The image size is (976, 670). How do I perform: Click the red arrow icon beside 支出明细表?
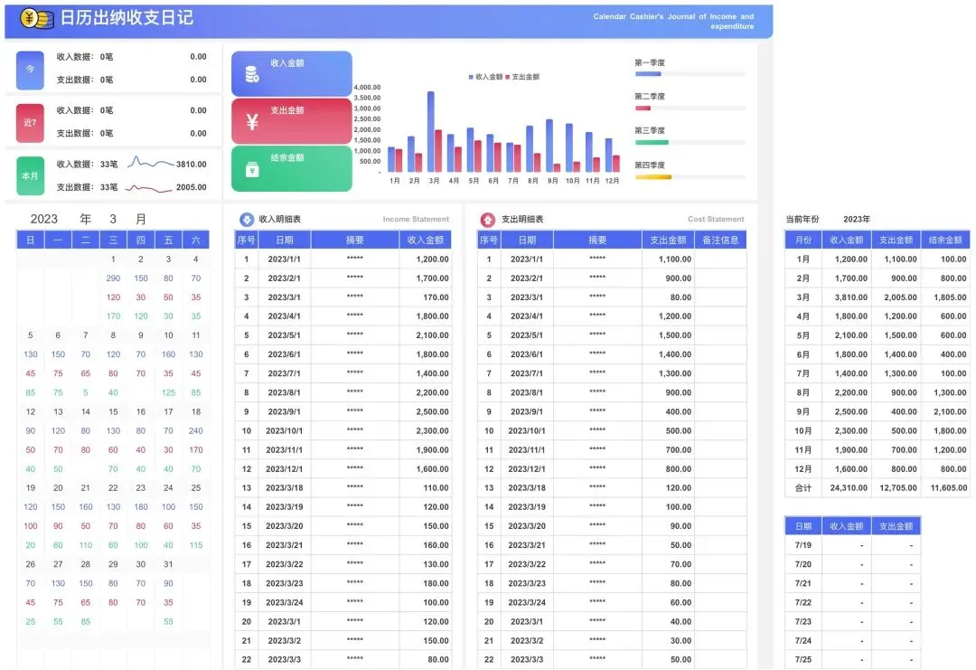coord(488,219)
